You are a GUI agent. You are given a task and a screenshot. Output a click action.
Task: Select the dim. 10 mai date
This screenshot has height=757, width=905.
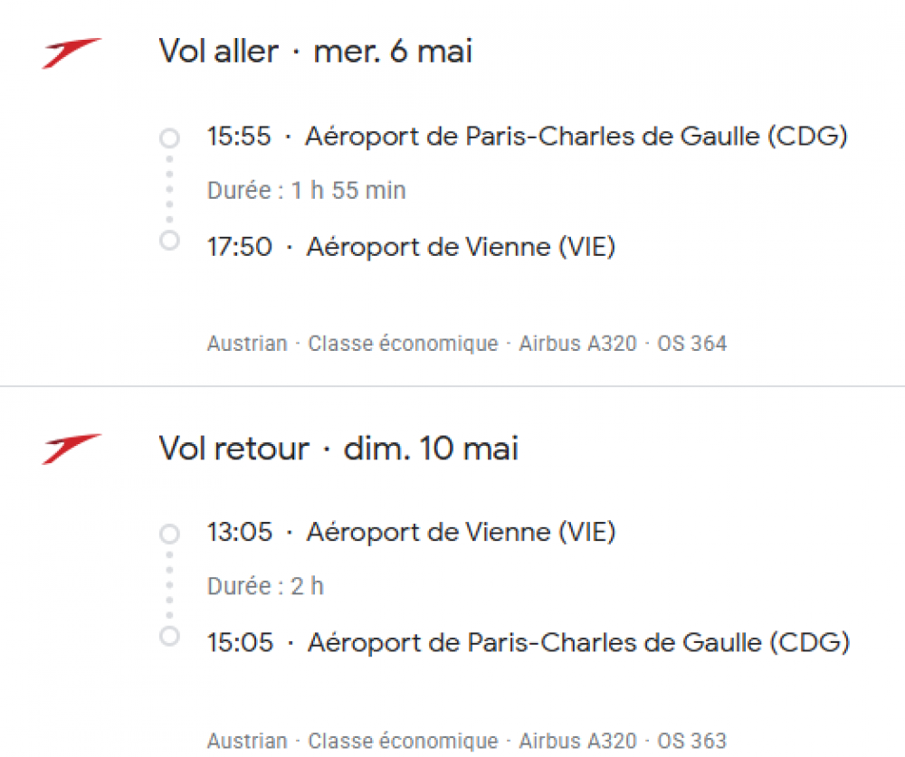pyautogui.click(x=431, y=449)
